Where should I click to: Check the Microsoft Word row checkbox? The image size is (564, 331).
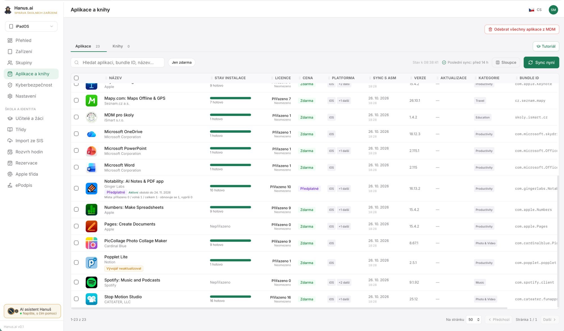(76, 167)
